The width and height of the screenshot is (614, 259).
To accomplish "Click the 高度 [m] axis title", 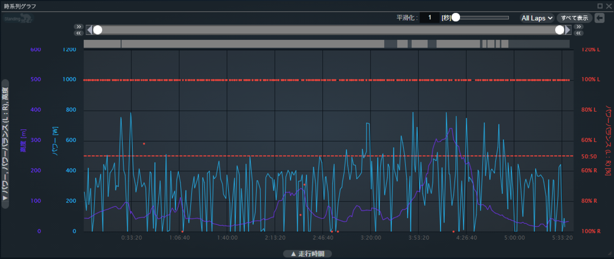I will click(x=23, y=141).
